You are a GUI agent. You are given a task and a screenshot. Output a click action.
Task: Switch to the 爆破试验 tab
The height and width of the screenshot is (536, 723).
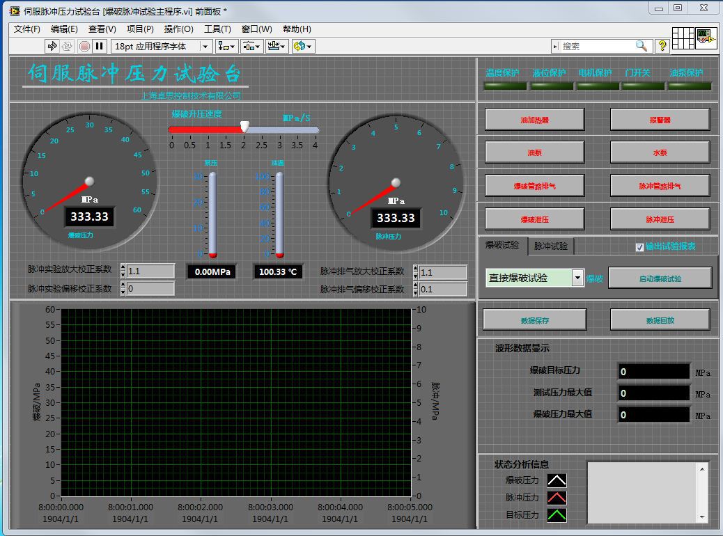503,245
